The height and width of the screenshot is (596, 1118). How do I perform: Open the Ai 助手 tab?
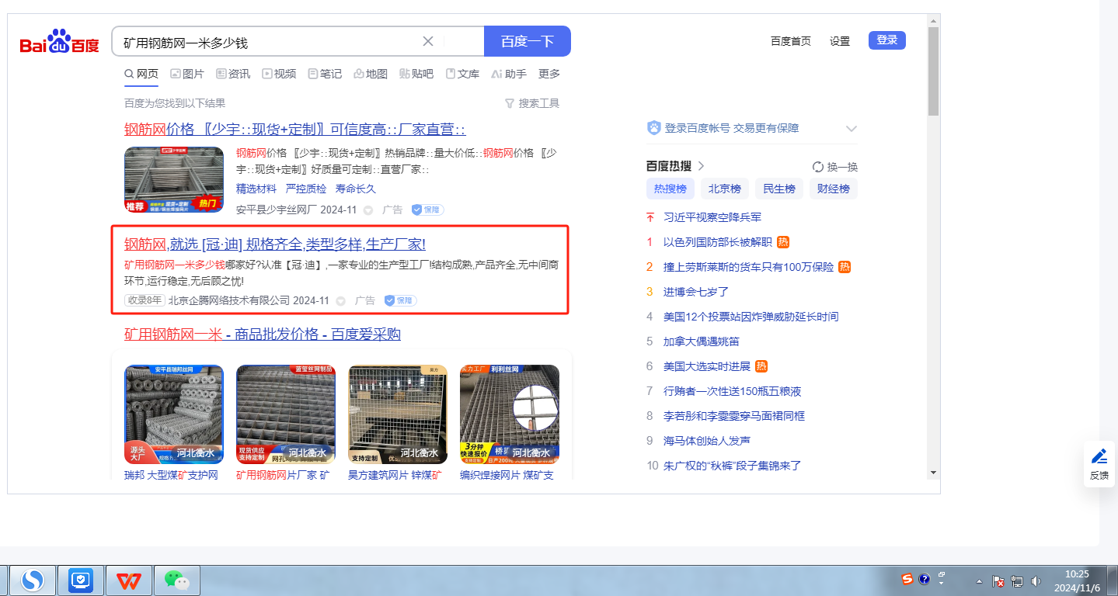509,74
